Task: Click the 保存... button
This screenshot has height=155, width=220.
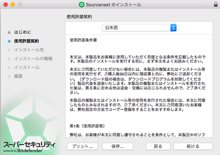Action: coord(117,146)
